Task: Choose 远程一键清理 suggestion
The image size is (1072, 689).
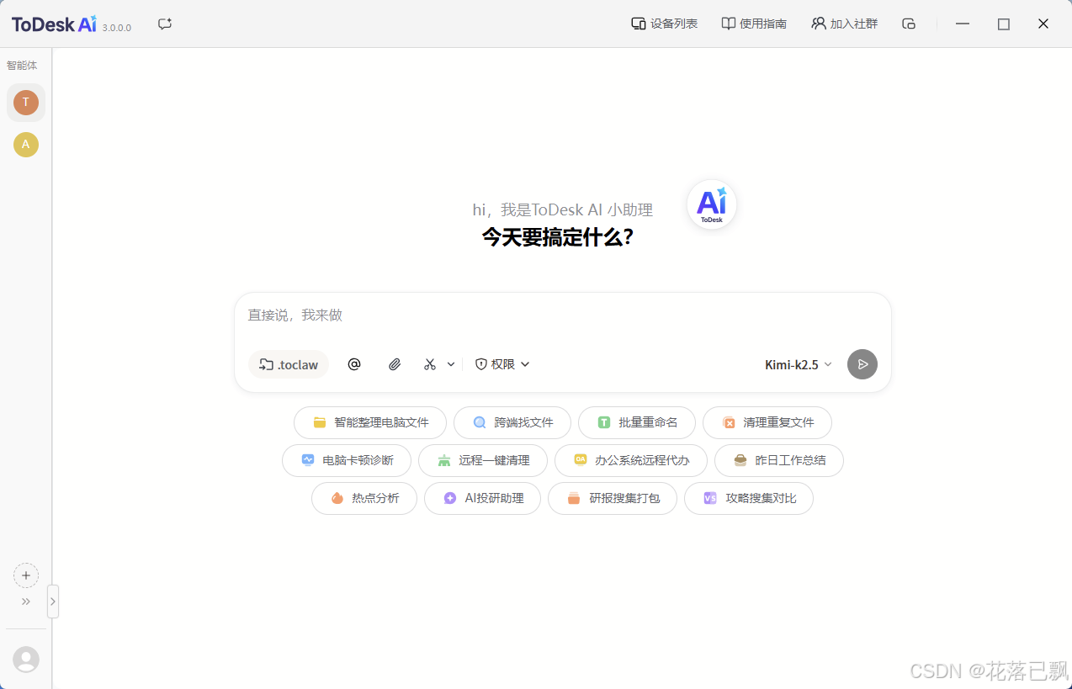Action: [483, 460]
